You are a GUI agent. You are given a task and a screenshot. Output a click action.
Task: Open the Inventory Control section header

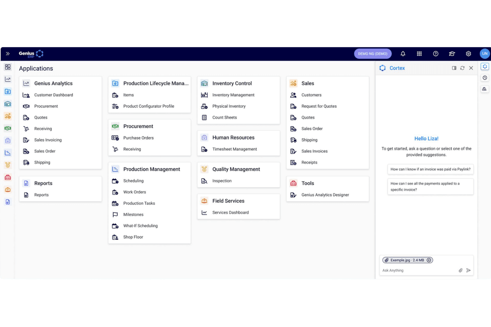(232, 83)
